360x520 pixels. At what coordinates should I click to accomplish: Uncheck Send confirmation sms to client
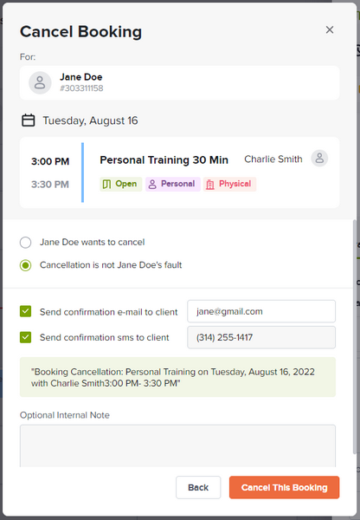point(25,337)
